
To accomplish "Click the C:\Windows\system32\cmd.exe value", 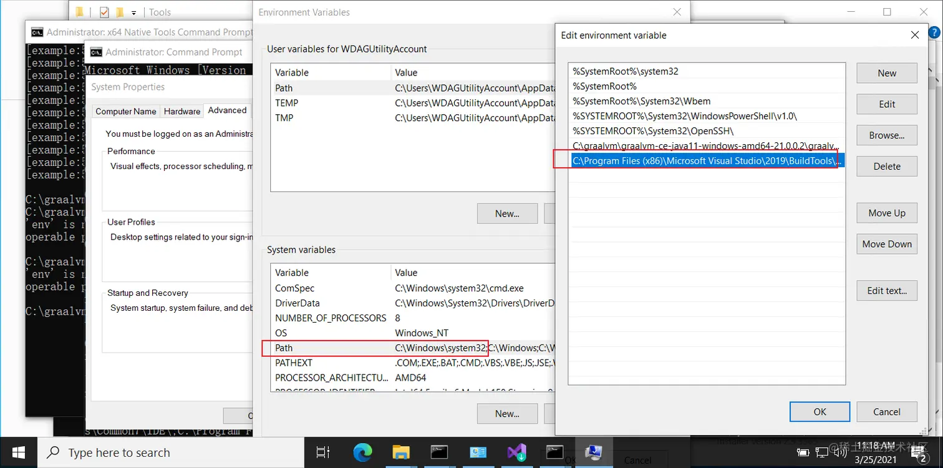I will (459, 288).
